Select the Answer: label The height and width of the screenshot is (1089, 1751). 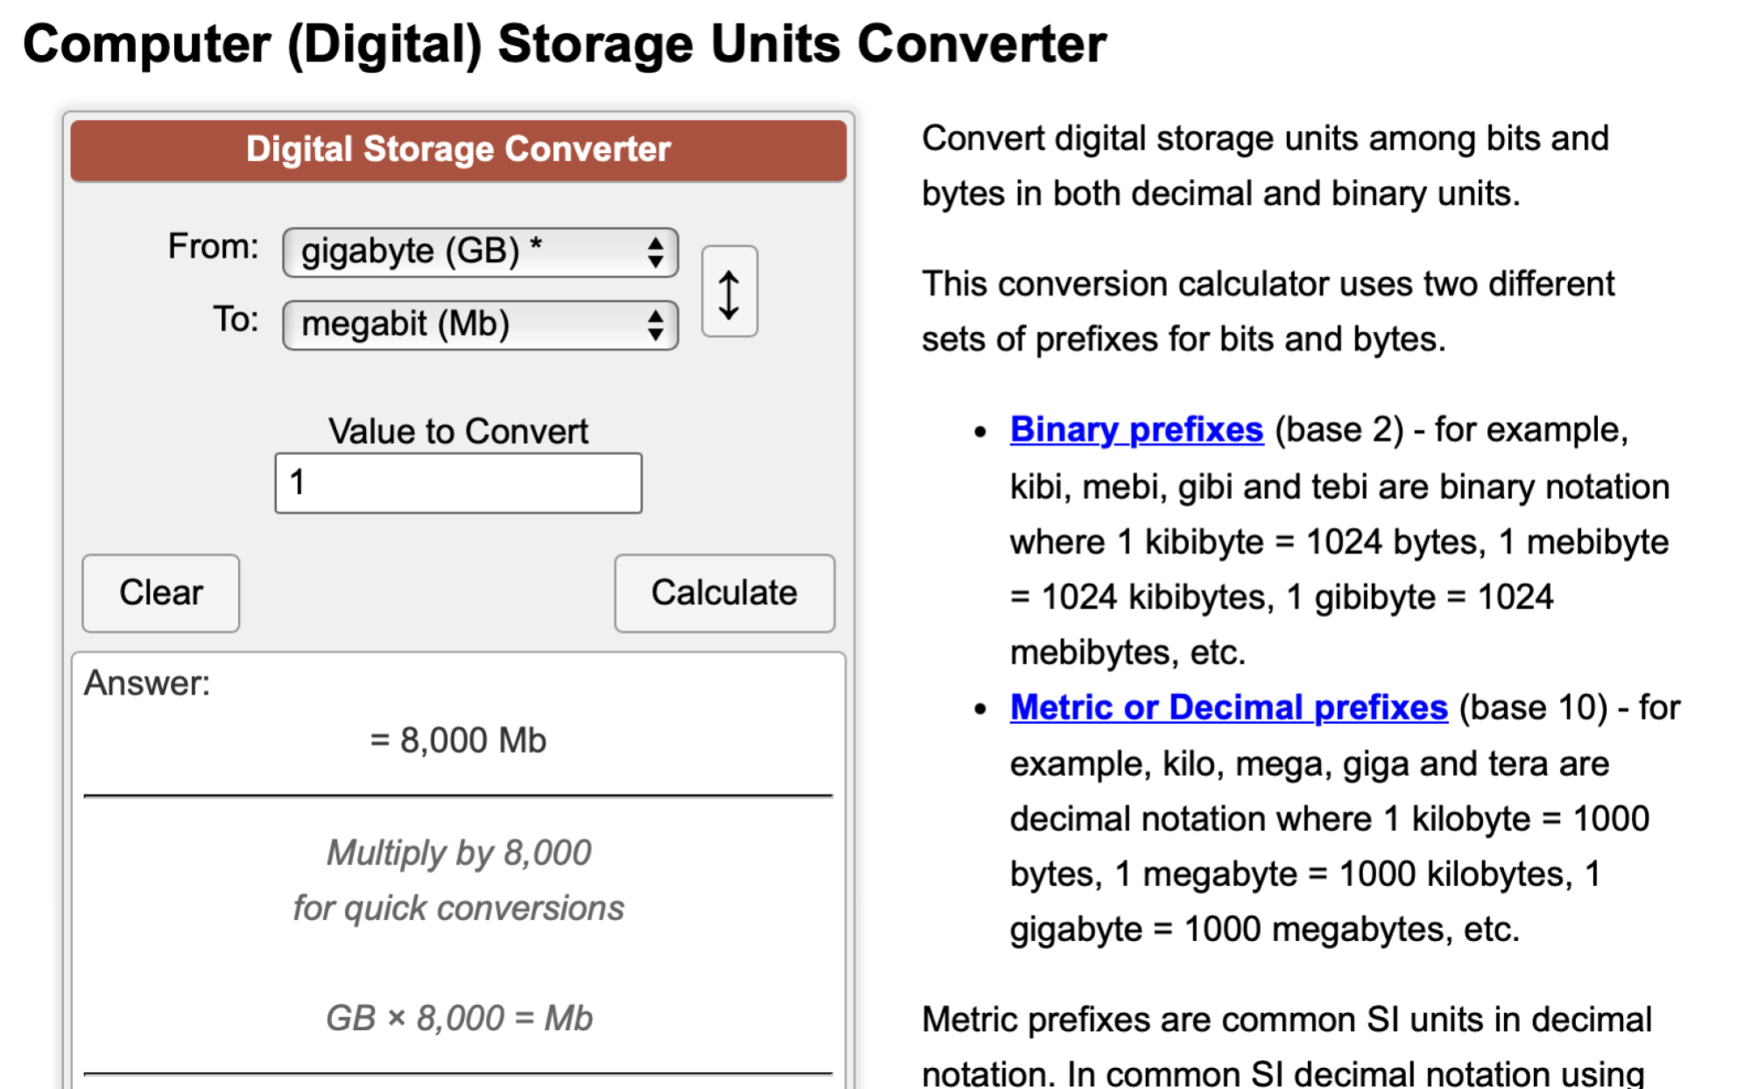(x=147, y=684)
